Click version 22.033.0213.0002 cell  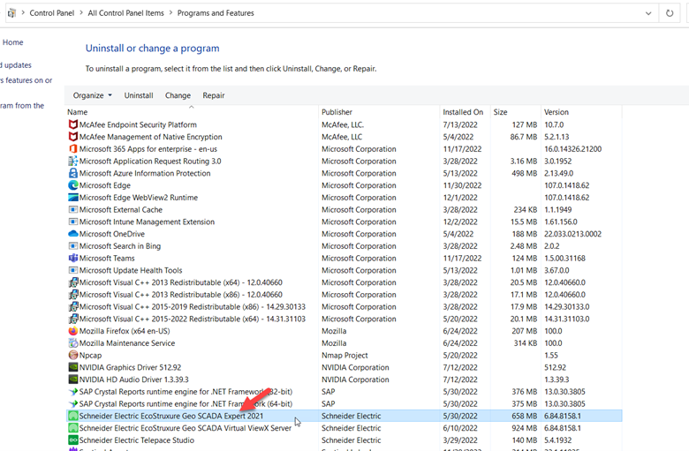coord(572,234)
